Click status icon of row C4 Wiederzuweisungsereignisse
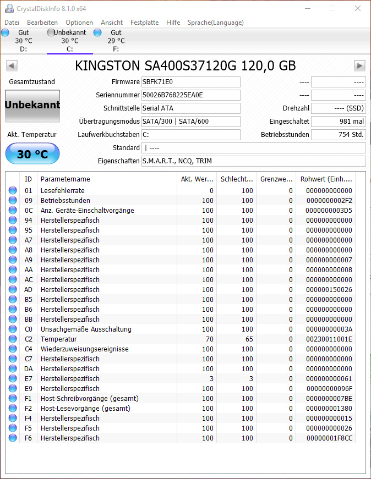371x479 pixels. (13, 349)
